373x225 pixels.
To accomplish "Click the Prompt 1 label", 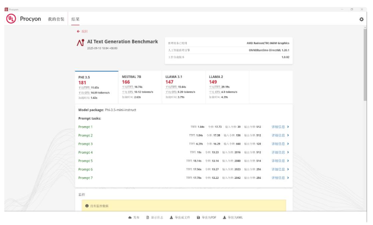I will [x=85, y=127].
